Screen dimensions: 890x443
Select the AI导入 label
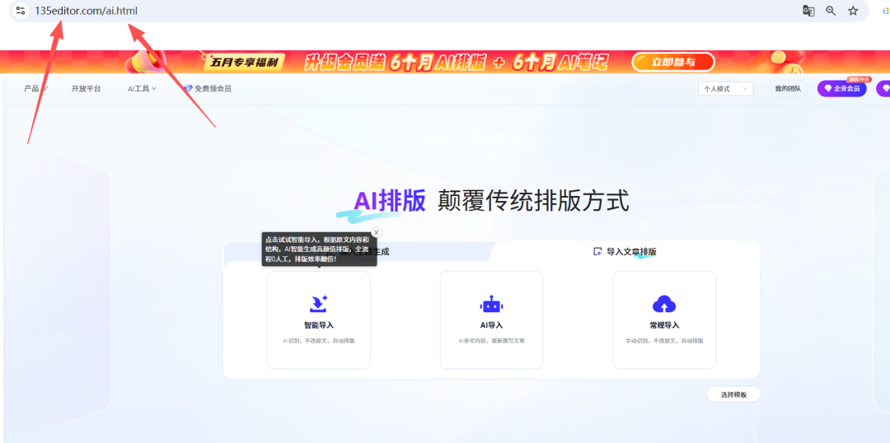[x=491, y=325]
